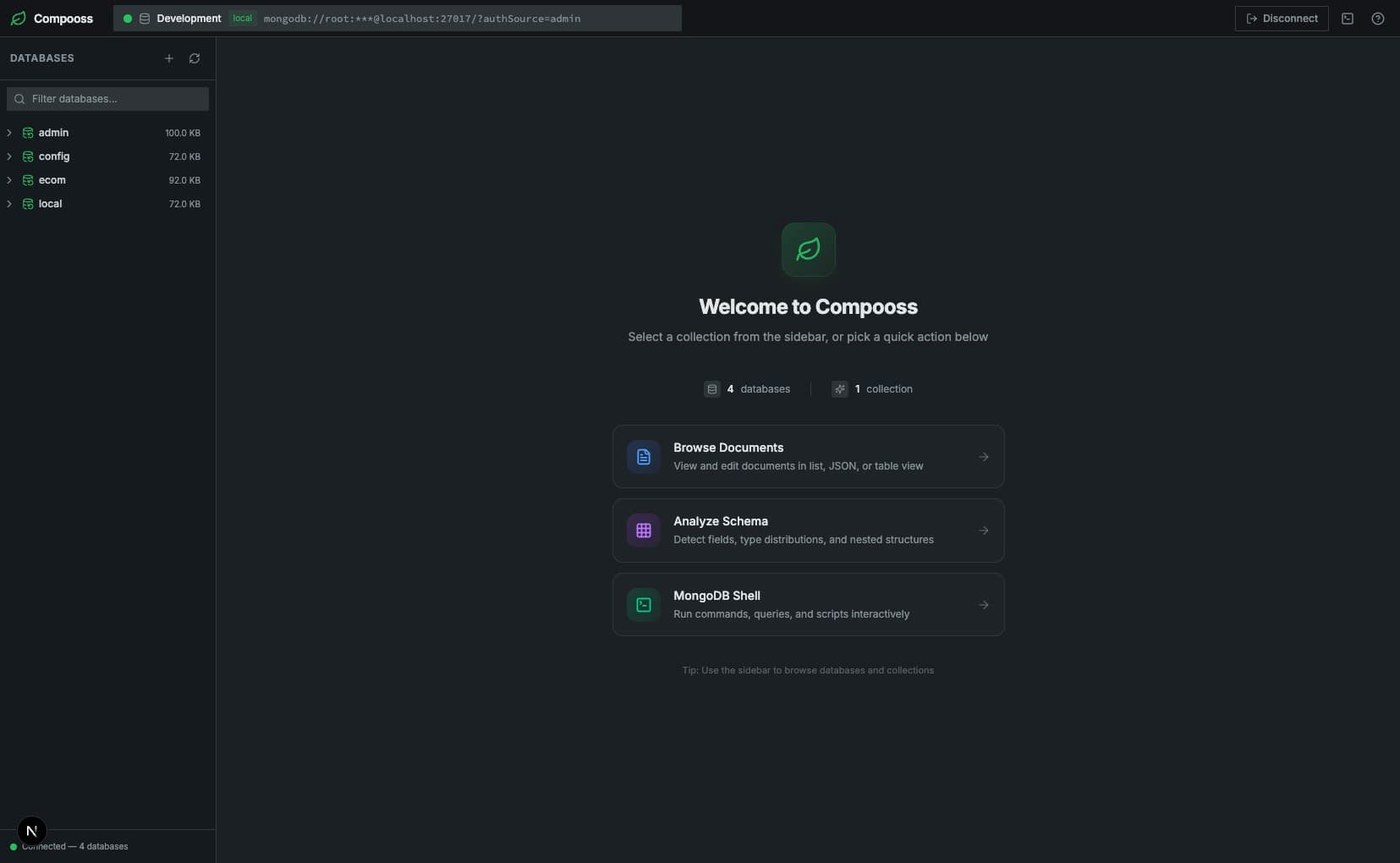The image size is (1400, 863).
Task: Expand the admin database
Action: tap(9, 133)
